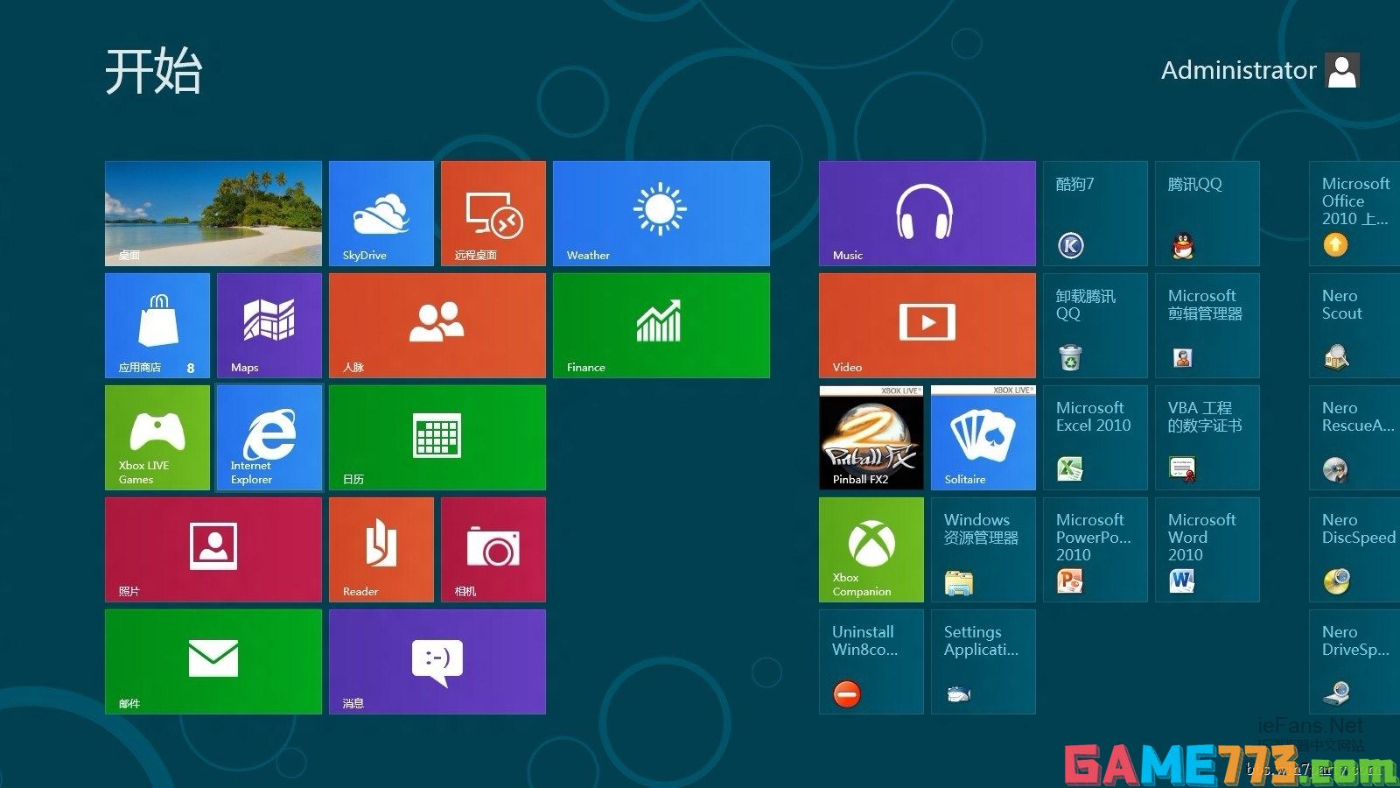The width and height of the screenshot is (1400, 788).
Task: Open the Store (应用商店) tile
Action: coord(157,326)
